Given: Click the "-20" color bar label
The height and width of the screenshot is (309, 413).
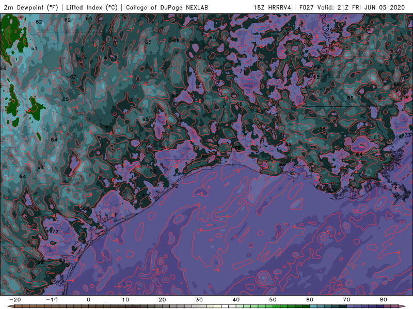Looking at the screenshot, I should click(15, 300).
